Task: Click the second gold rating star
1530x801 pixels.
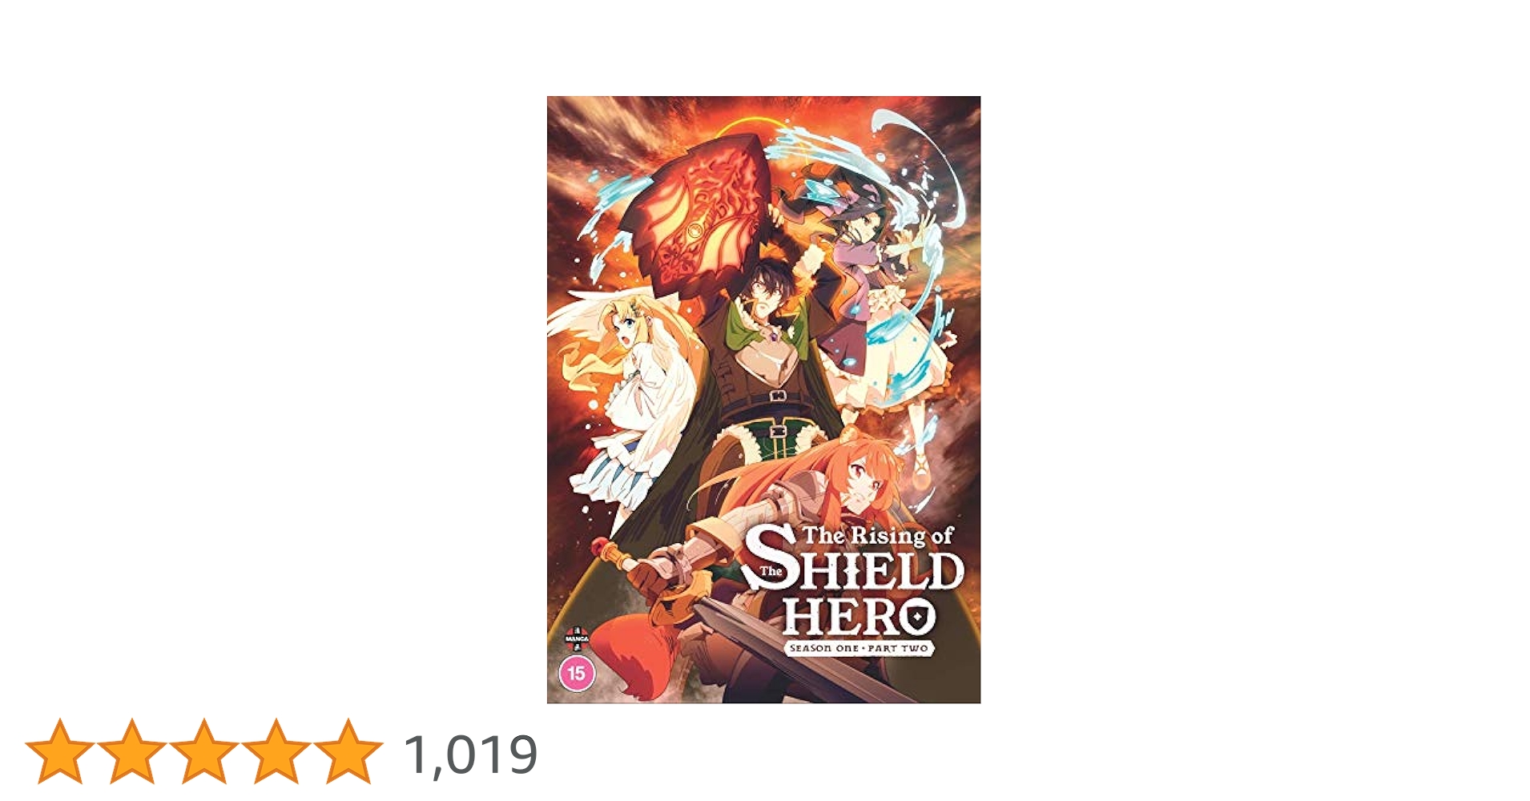Action: coord(132,751)
